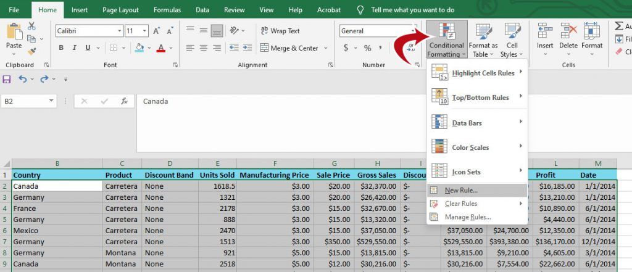Viewport: 632px width, 272px height.
Task: Toggle Wrap Text option
Action: pyautogui.click(x=281, y=31)
